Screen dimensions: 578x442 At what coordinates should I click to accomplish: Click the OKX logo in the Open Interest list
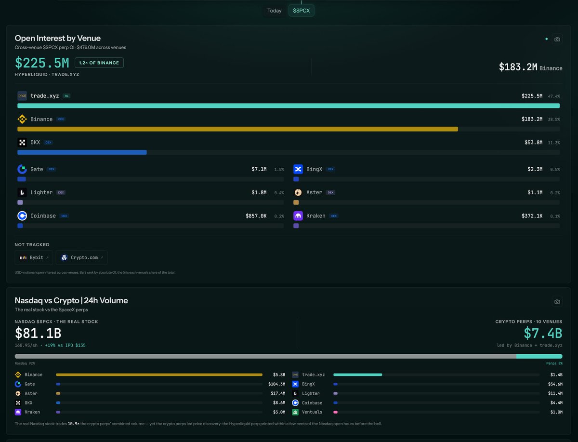pyautogui.click(x=22, y=142)
